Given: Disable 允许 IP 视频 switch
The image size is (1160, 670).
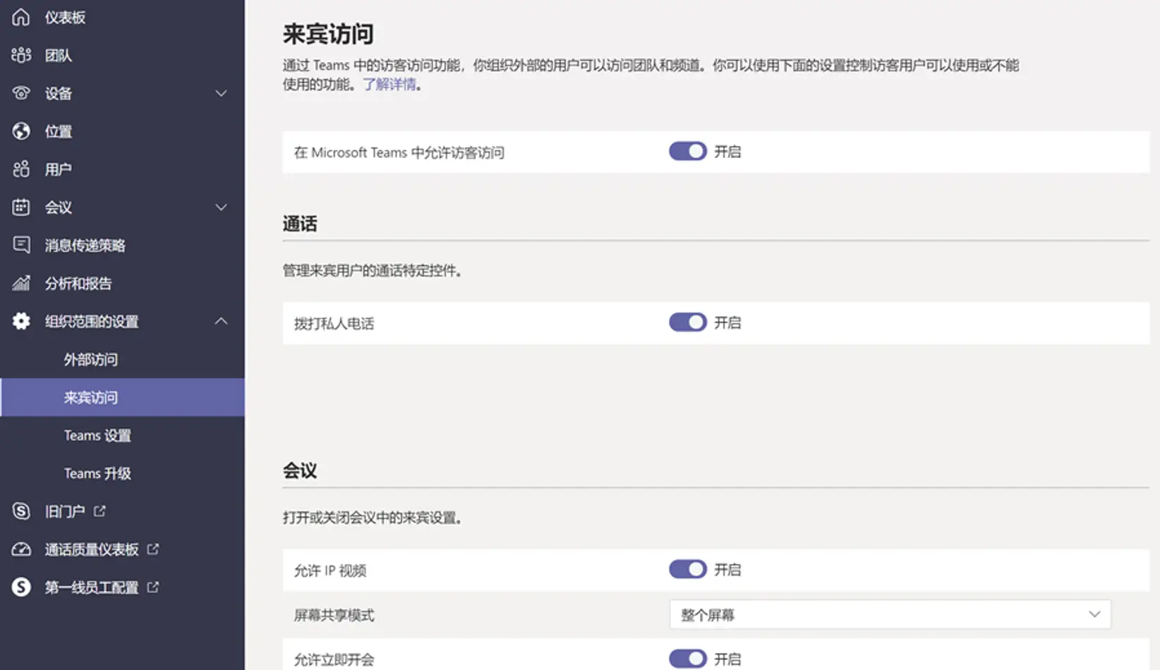Looking at the screenshot, I should click(x=687, y=569).
